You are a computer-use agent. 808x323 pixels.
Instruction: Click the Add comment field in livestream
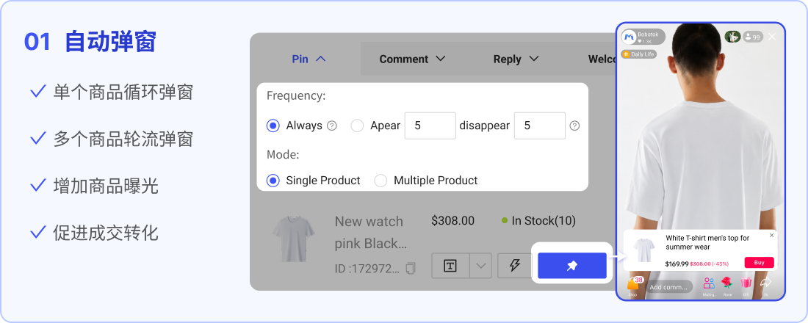670,287
